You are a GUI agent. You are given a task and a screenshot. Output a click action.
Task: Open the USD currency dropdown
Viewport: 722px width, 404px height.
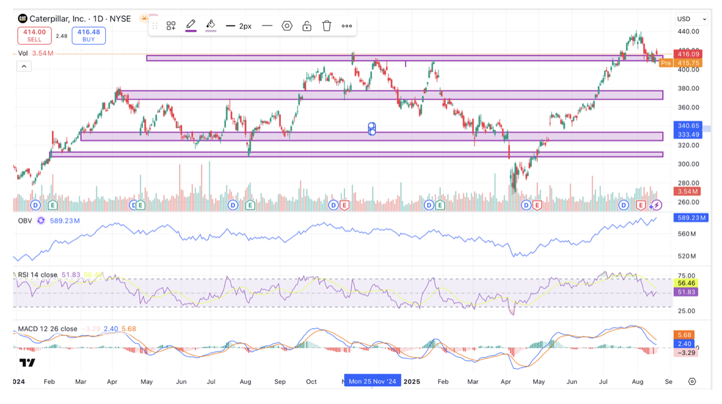(x=692, y=19)
